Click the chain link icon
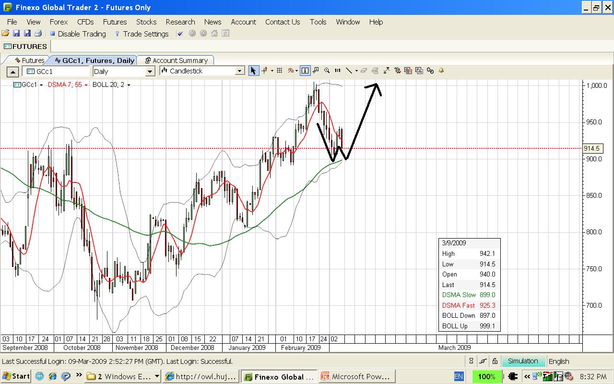This screenshot has width=614, height=384. click(430, 71)
